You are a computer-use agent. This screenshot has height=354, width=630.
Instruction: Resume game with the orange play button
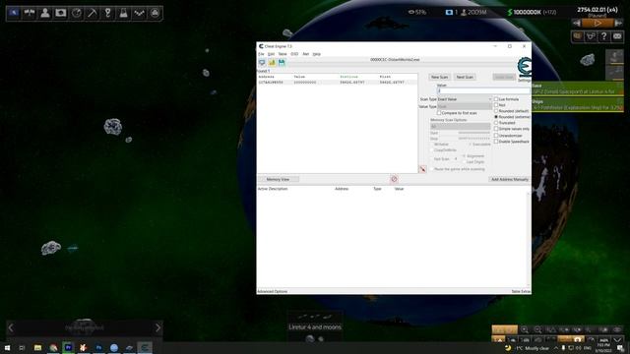tap(598, 24)
